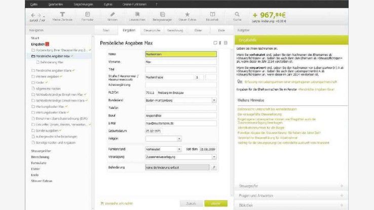Open the Notizen tool
This screenshot has height=210, width=374.
[x=112, y=17]
